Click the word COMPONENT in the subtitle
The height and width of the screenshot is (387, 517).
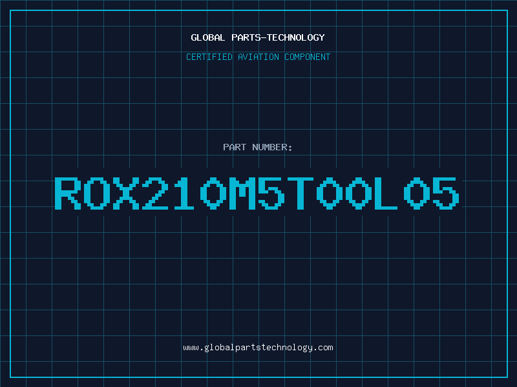point(307,57)
